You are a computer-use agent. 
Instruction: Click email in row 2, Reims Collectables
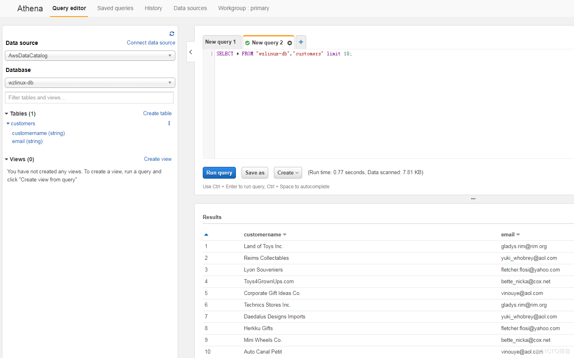tap(529, 258)
